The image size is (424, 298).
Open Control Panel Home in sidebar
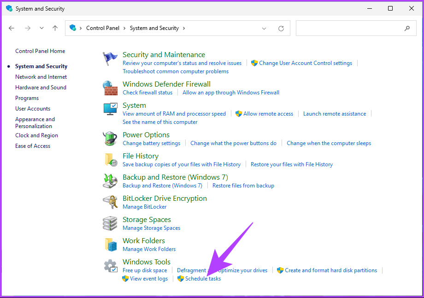[x=40, y=51]
